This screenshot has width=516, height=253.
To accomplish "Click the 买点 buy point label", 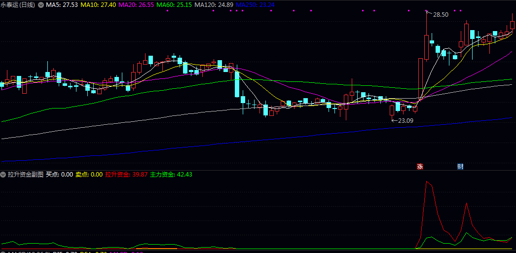I will click(59, 175).
